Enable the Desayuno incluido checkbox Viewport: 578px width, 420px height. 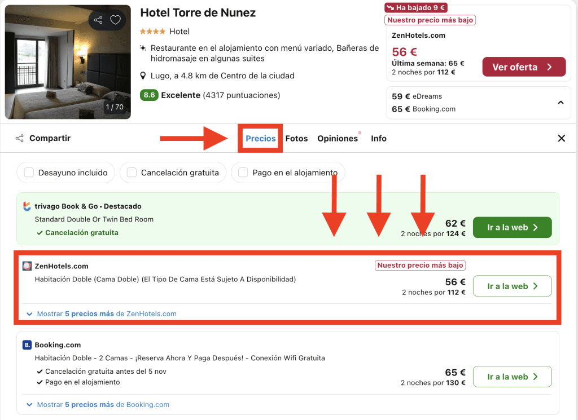29,173
